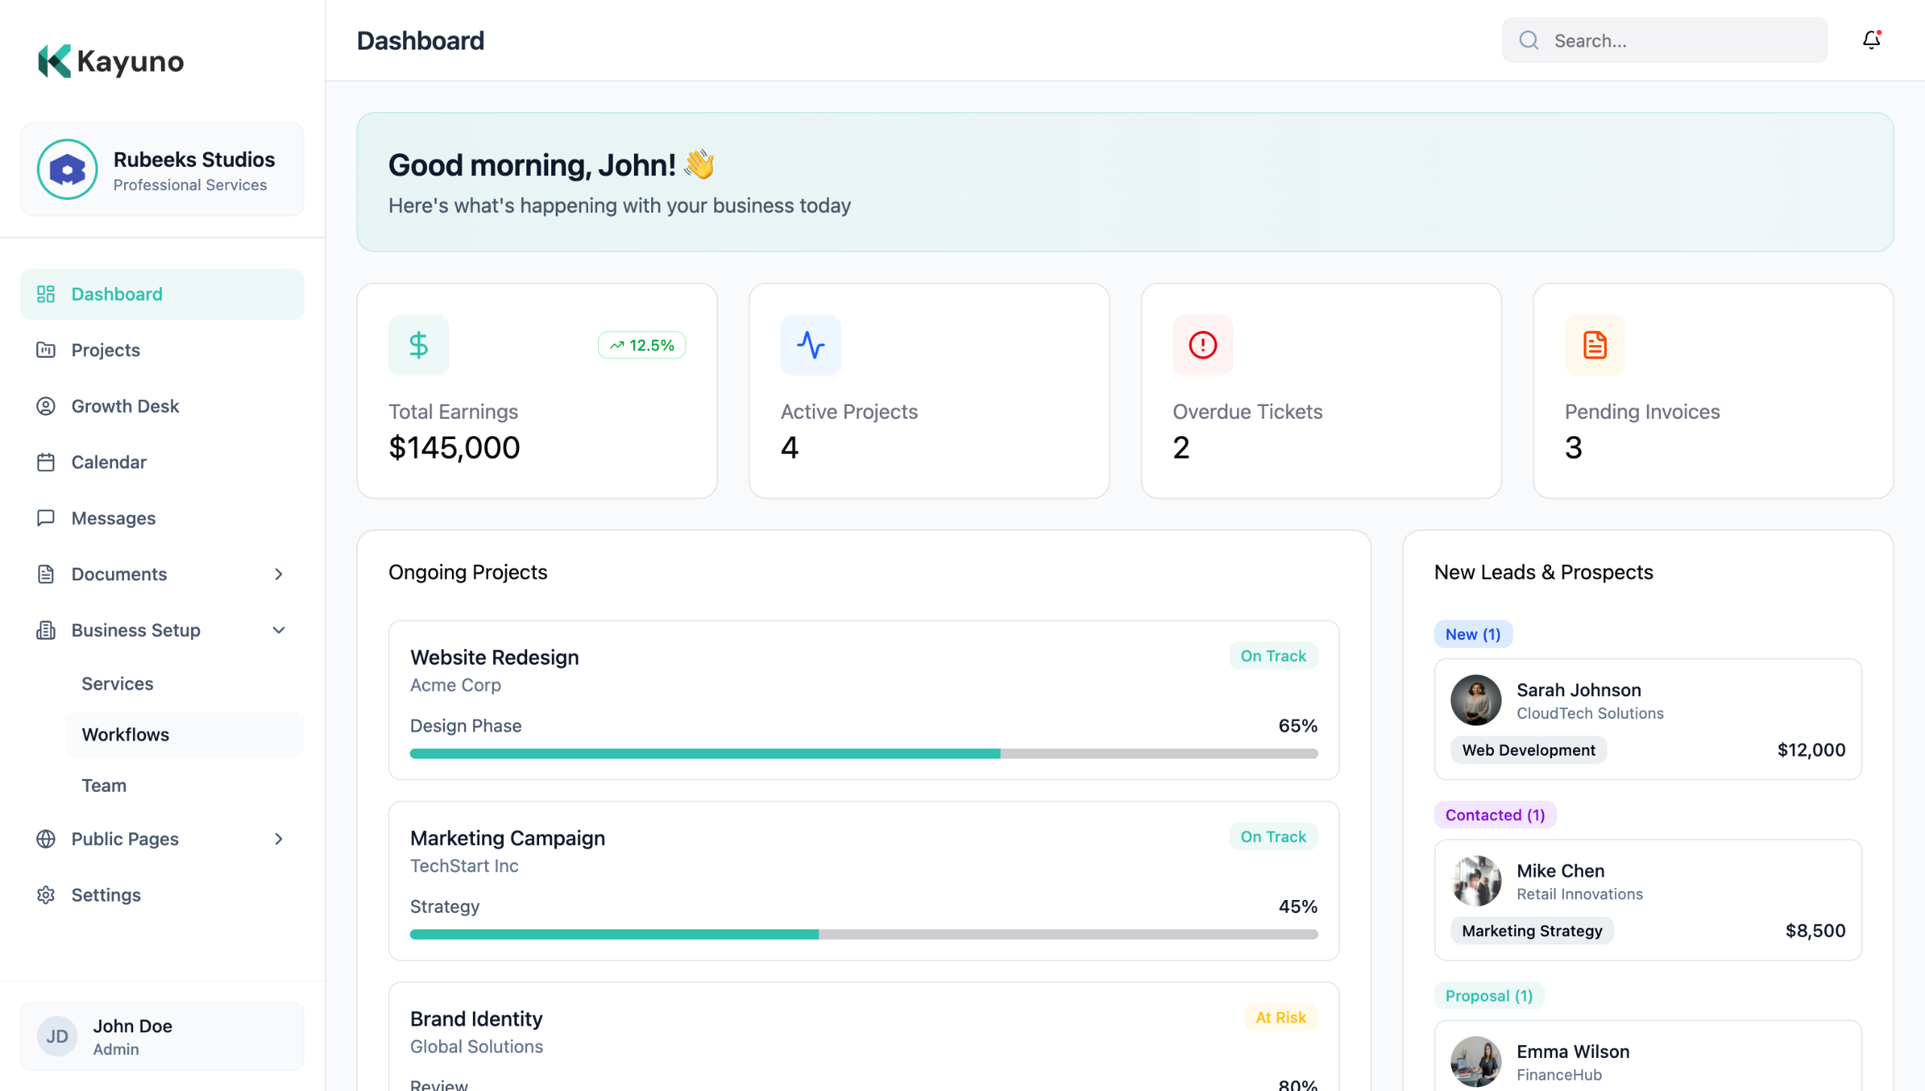Click the 12.5% earnings growth badge
This screenshot has width=1925, height=1091.
(x=641, y=345)
